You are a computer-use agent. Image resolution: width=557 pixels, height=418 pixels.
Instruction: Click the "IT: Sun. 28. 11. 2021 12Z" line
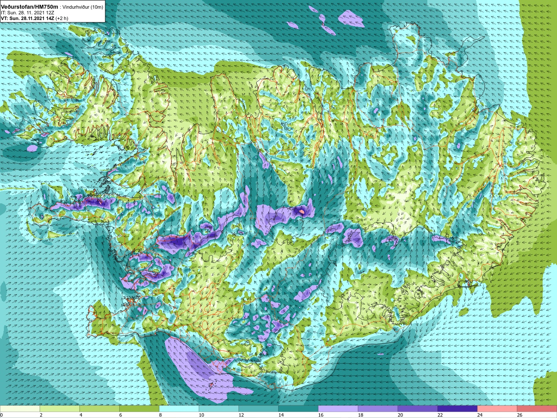click(x=27, y=13)
